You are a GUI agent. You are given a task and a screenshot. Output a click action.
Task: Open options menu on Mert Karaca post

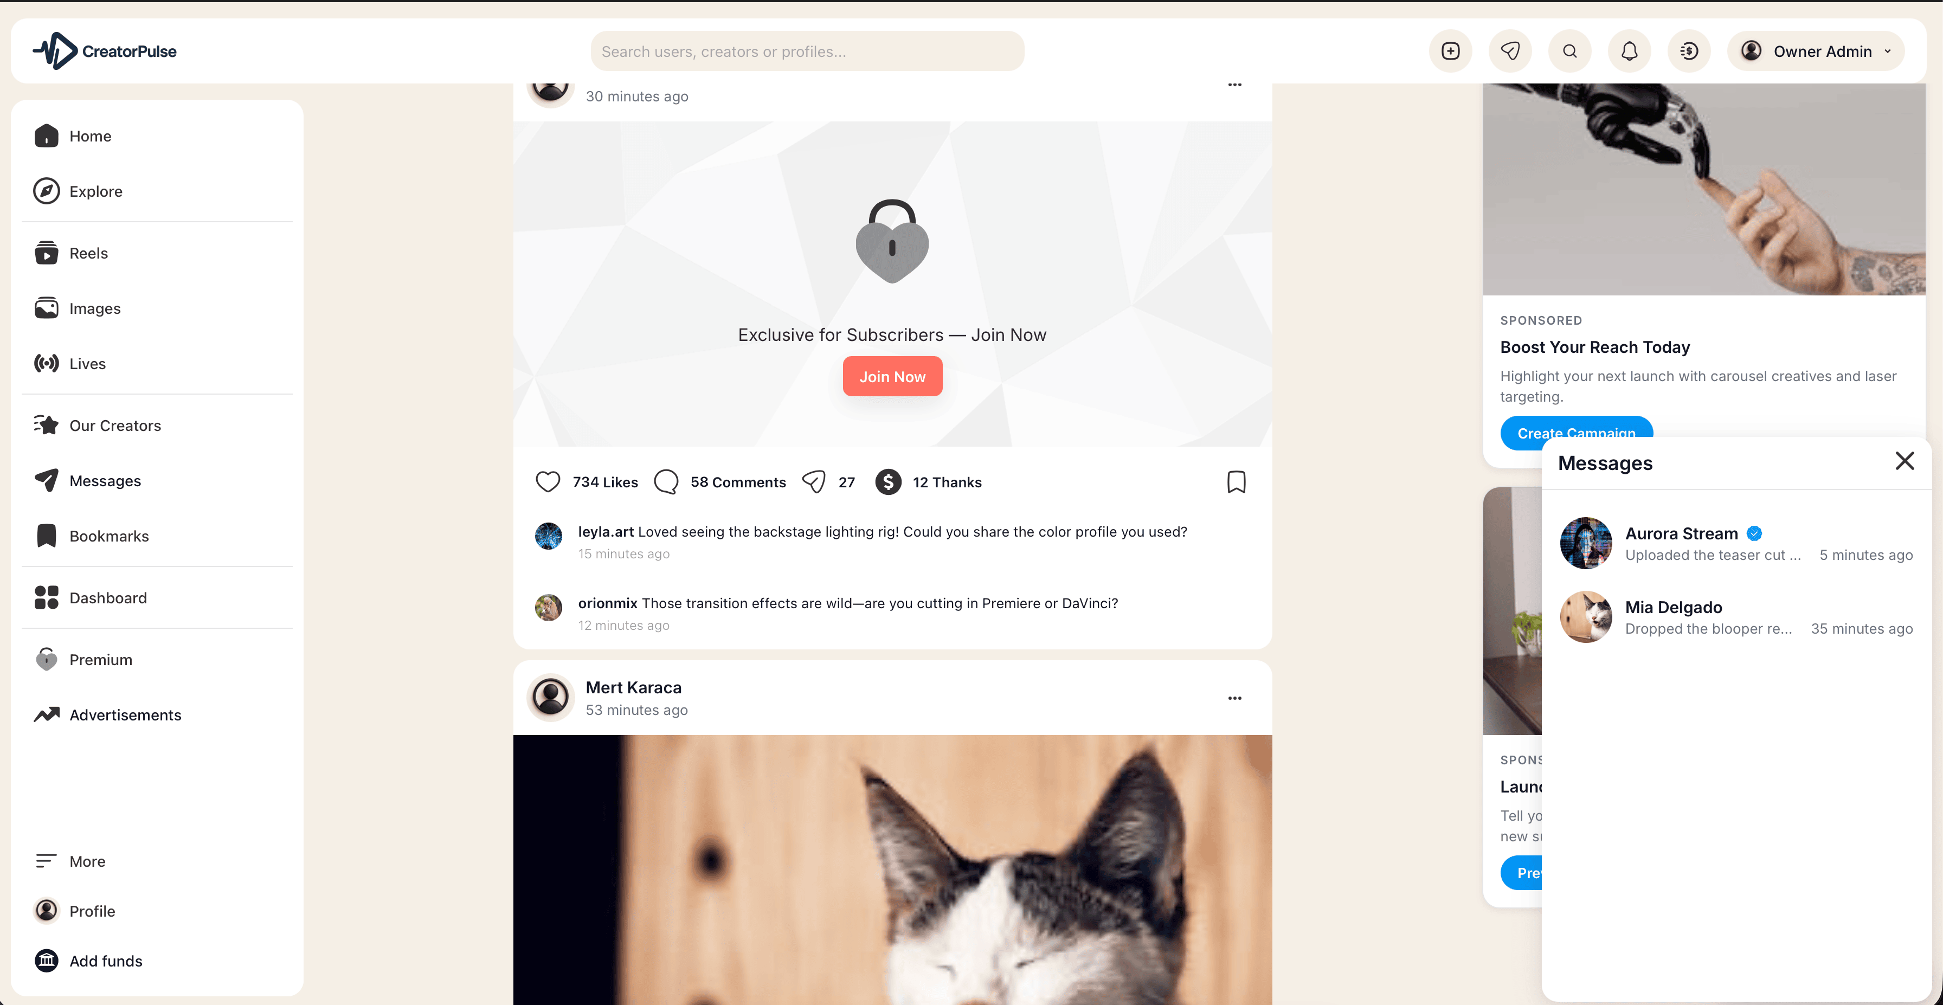(1235, 698)
